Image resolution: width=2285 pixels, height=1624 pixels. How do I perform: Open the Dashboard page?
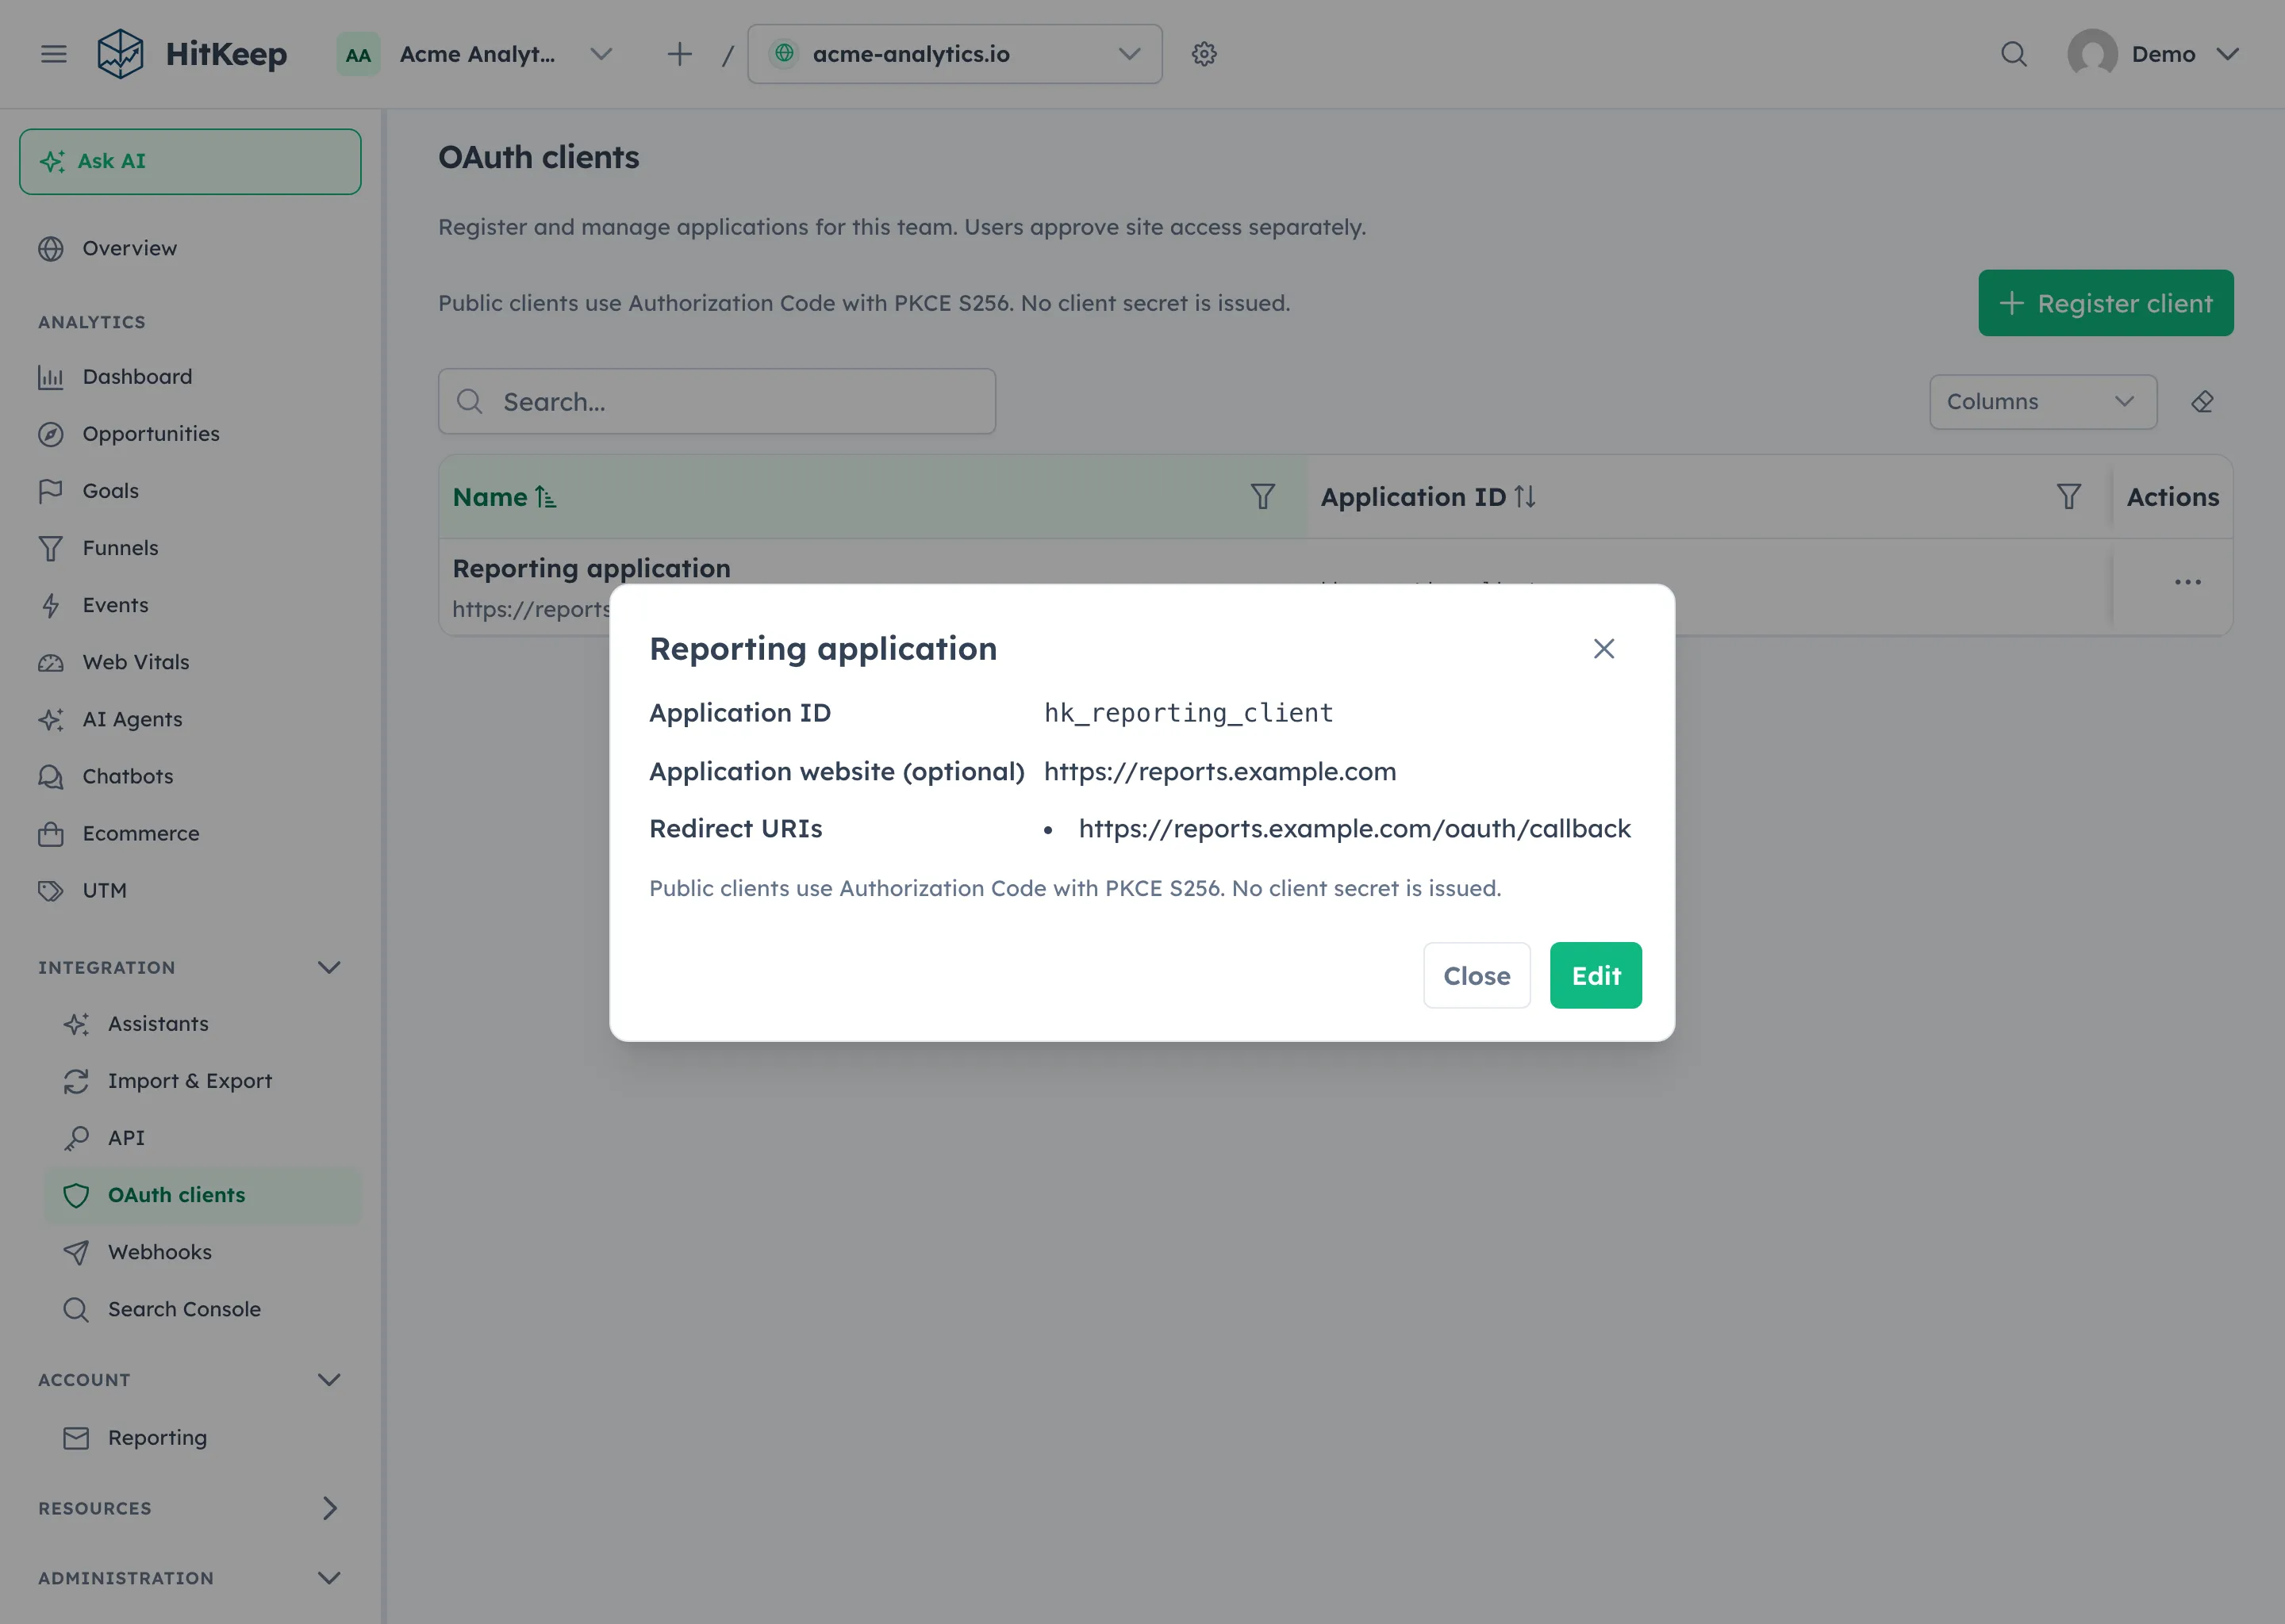click(190, 377)
